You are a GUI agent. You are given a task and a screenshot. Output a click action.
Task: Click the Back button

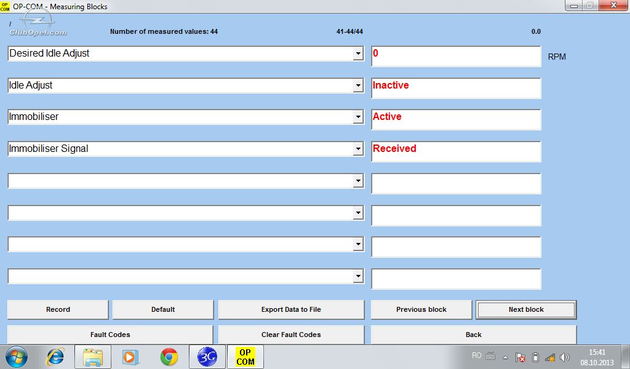point(473,335)
